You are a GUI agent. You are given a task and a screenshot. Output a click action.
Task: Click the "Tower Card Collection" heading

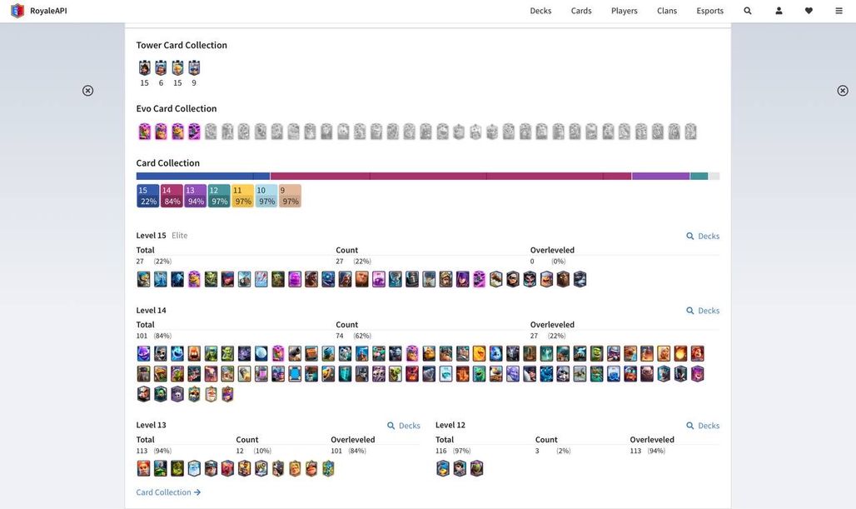182,45
